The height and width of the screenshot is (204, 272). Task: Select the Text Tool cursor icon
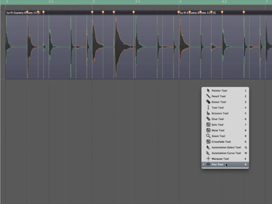pyautogui.click(x=208, y=108)
